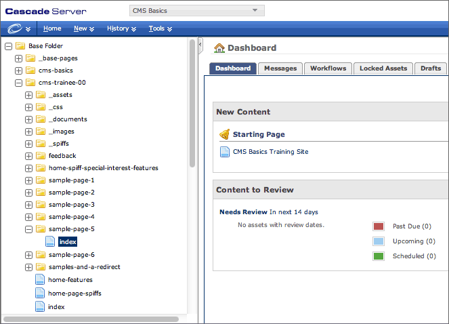
Task: Open the CMS Basics site dropdown
Action: (x=196, y=10)
